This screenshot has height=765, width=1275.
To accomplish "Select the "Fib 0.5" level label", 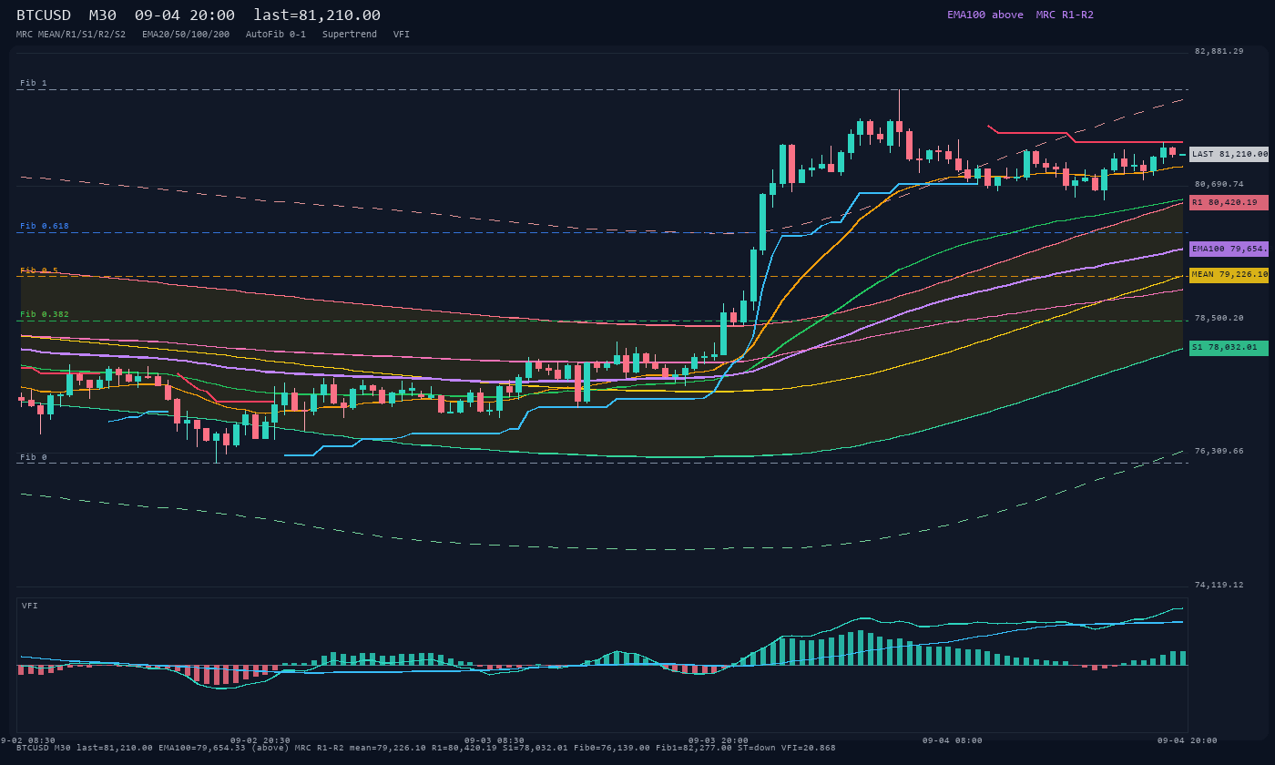I will tap(39, 270).
